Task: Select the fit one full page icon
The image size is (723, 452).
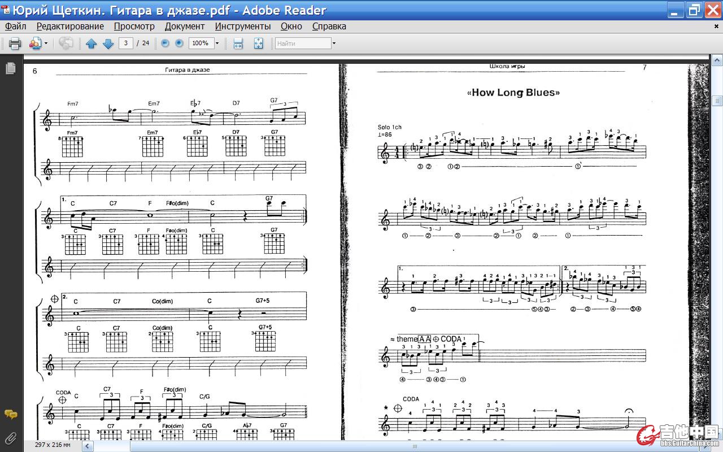Action: [x=258, y=44]
